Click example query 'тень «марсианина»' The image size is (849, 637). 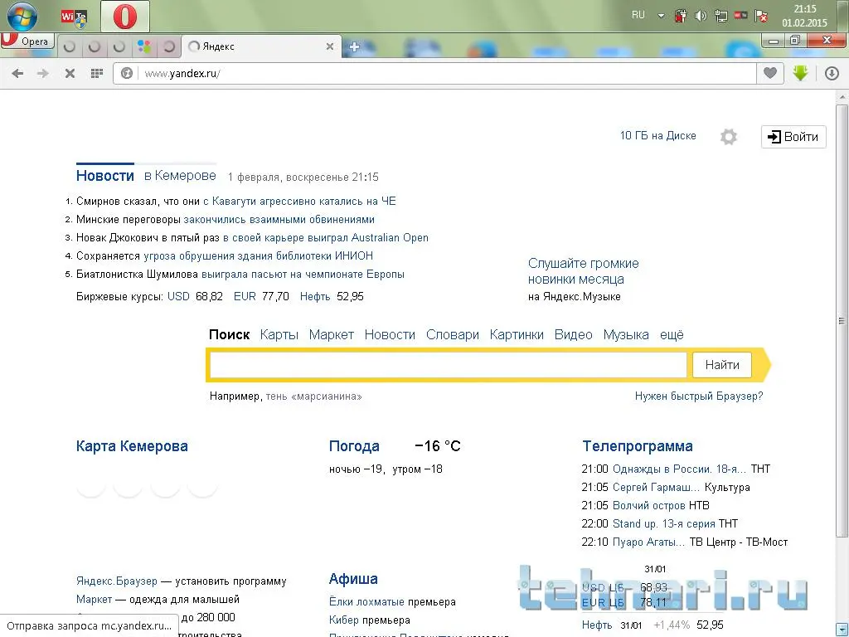(313, 396)
